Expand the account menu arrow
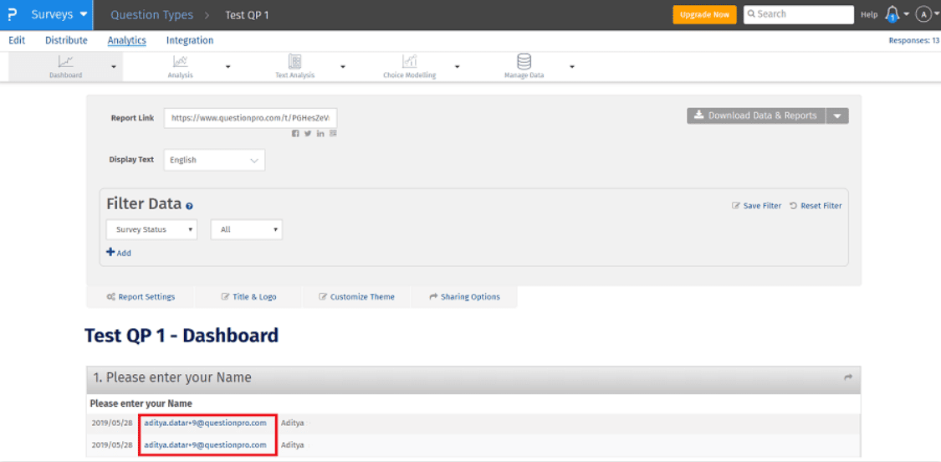The height and width of the screenshot is (462, 941). (936, 14)
